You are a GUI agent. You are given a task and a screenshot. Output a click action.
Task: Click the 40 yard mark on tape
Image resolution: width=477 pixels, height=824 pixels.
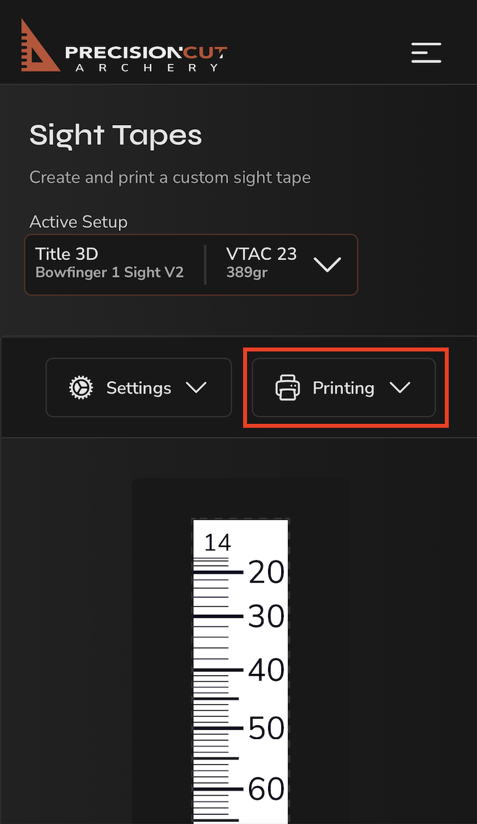(x=266, y=671)
